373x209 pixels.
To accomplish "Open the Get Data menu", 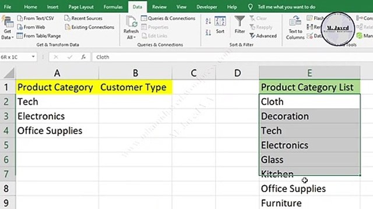I will [x=7, y=27].
